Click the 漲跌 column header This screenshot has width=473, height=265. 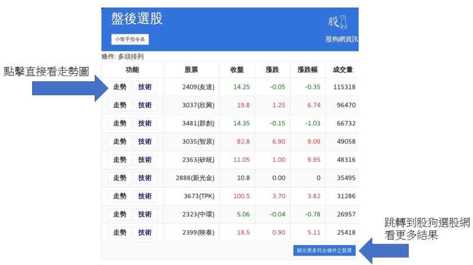tap(272, 70)
